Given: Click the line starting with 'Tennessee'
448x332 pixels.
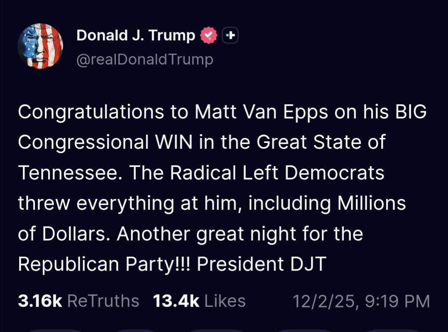Looking at the screenshot, I should [x=201, y=173].
